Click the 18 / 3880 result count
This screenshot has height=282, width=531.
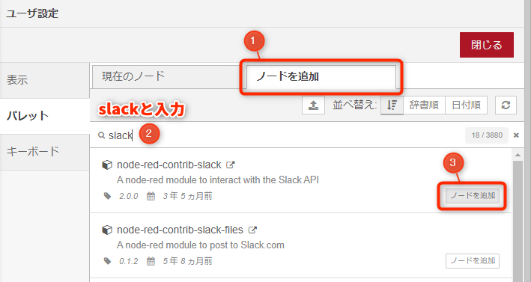pyautogui.click(x=487, y=135)
